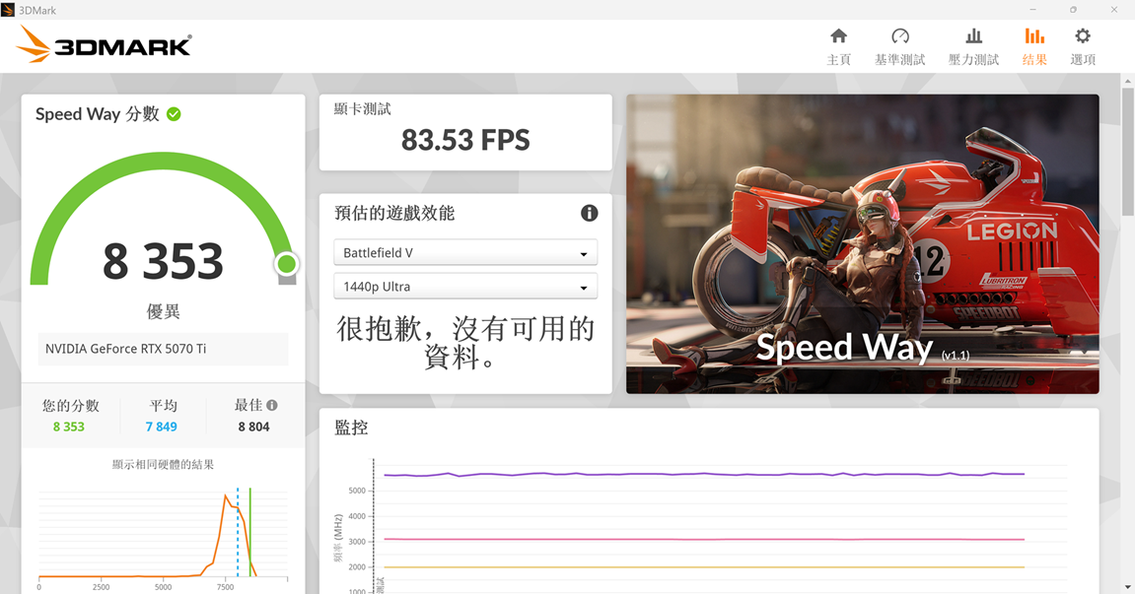1135x594 pixels.
Task: Click the average score value 7 849
Action: [x=162, y=427]
